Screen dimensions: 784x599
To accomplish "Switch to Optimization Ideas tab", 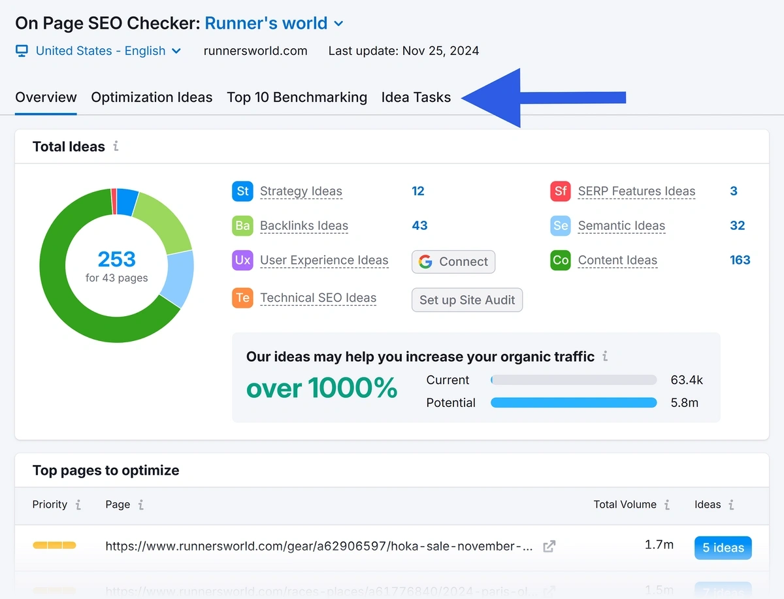I will pyautogui.click(x=152, y=97).
